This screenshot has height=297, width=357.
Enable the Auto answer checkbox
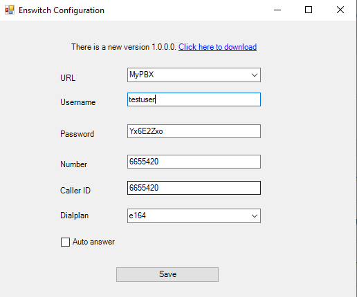tap(65, 242)
